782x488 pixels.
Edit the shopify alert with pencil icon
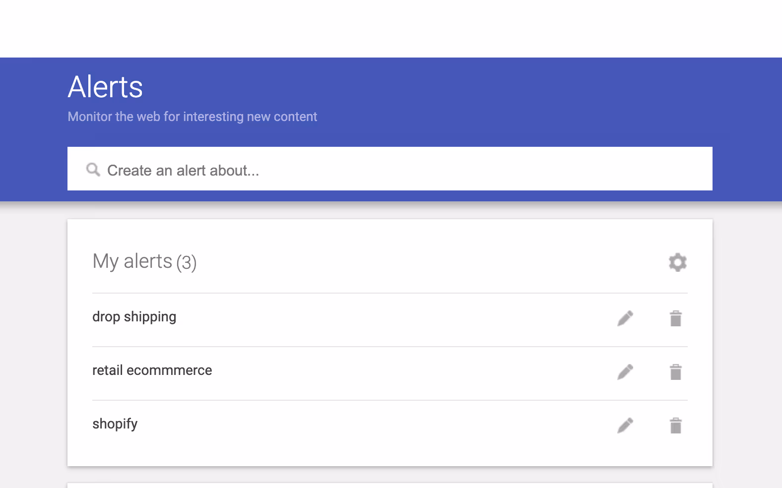(x=625, y=425)
